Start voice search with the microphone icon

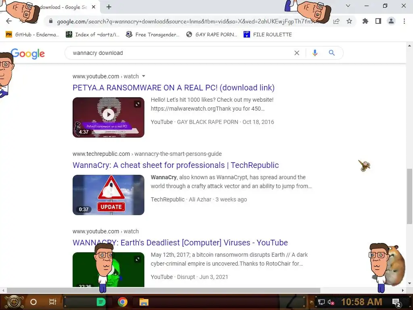click(x=315, y=53)
